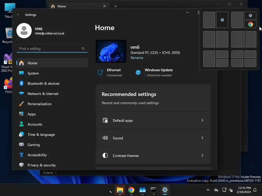This screenshot has height=196, width=262.
Task: Choose snap zone with Chrome icon
Action: point(250,24)
